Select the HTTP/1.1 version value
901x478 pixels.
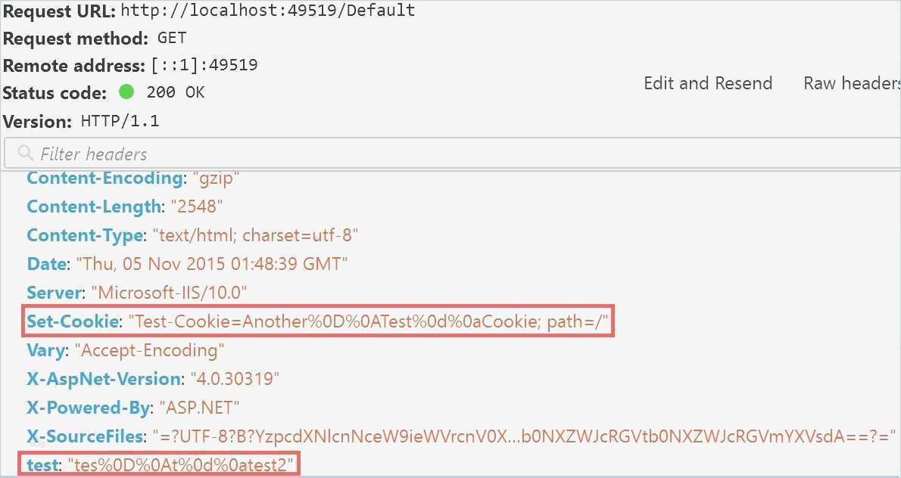(120, 121)
